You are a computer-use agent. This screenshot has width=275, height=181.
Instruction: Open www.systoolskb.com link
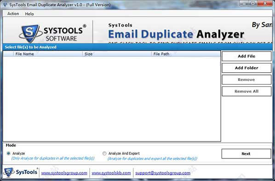111,173
